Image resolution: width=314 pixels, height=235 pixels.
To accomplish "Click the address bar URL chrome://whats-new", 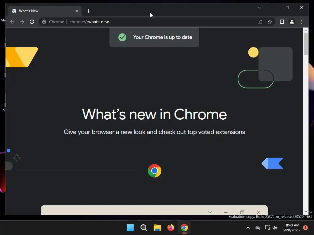I will coord(89,22).
